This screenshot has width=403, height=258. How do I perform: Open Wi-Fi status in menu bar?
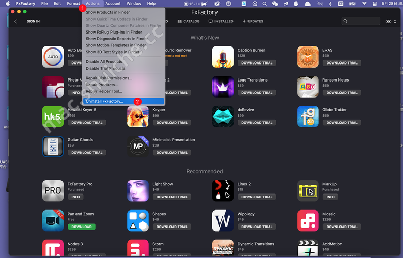pyautogui.click(x=364, y=4)
